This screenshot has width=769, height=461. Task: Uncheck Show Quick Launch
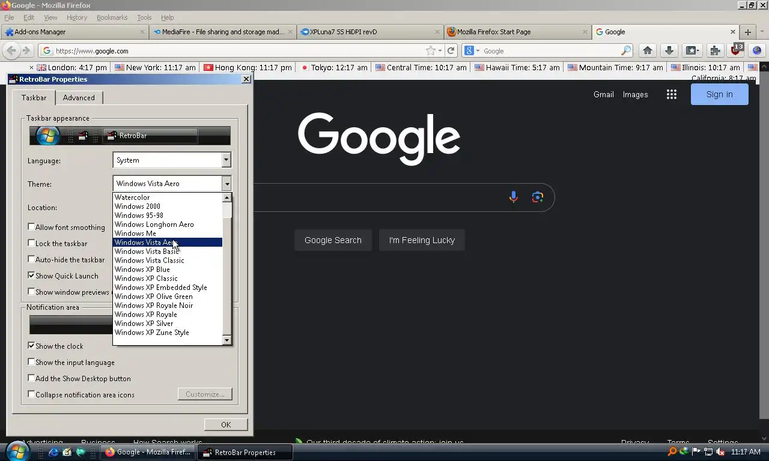click(x=31, y=276)
